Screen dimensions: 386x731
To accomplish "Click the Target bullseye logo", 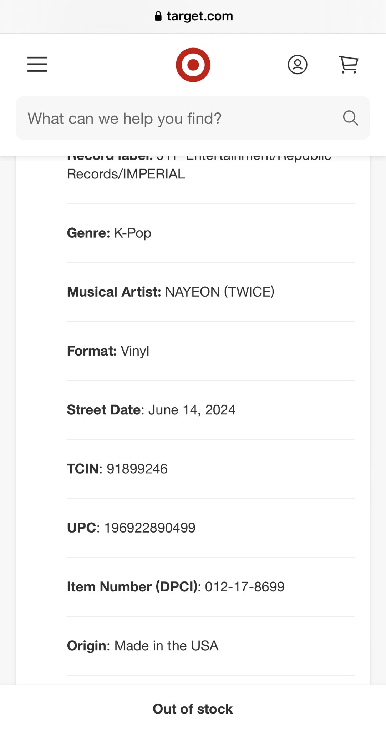I will pyautogui.click(x=193, y=65).
